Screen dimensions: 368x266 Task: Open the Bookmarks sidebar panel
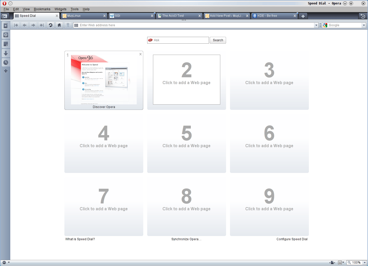[x=6, y=26]
